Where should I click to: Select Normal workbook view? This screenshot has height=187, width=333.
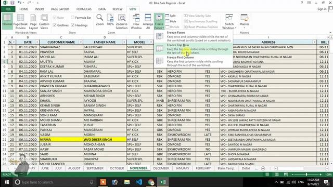pyautogui.click(x=7, y=22)
